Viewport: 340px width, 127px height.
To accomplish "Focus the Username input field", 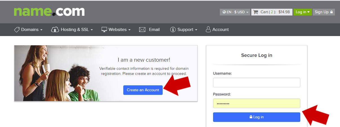I will click(257, 83).
